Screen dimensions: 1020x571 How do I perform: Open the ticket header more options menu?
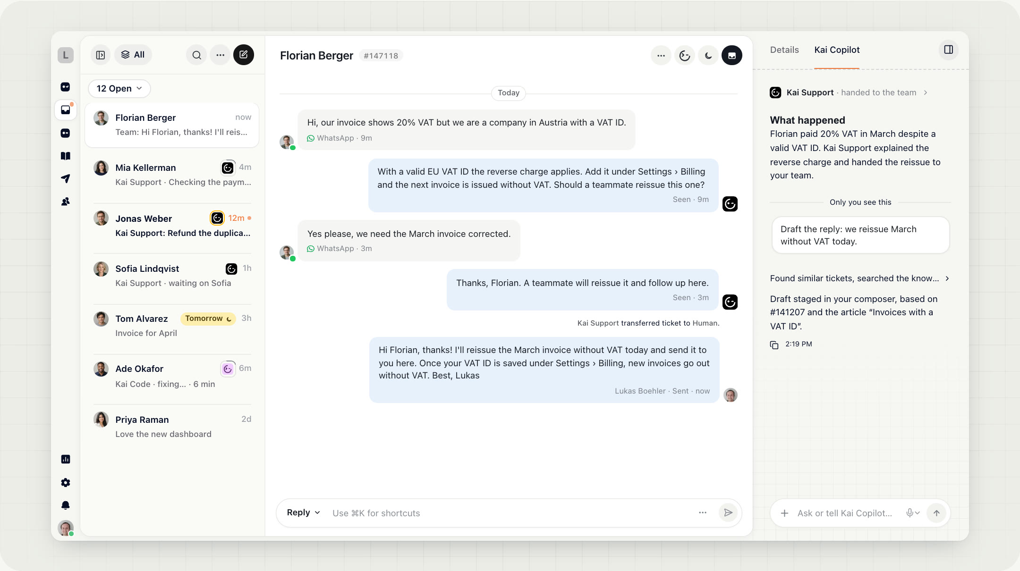click(661, 56)
